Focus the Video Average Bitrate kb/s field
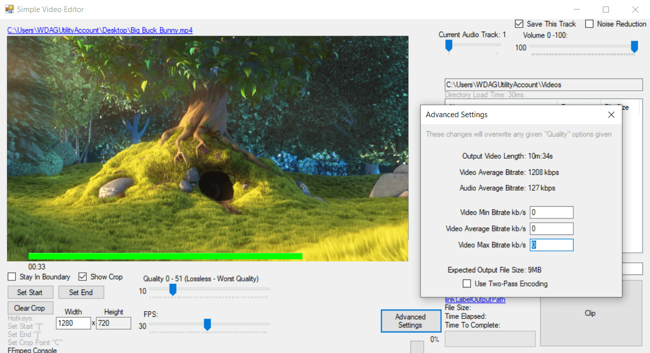Screen dimensions: 650x353 551,229
